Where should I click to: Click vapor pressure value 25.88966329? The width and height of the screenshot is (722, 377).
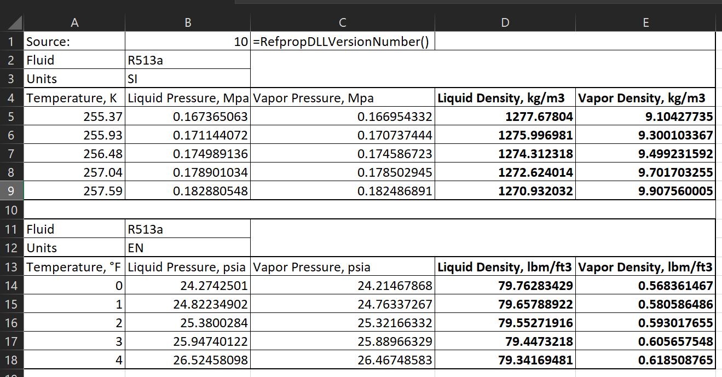(x=343, y=341)
